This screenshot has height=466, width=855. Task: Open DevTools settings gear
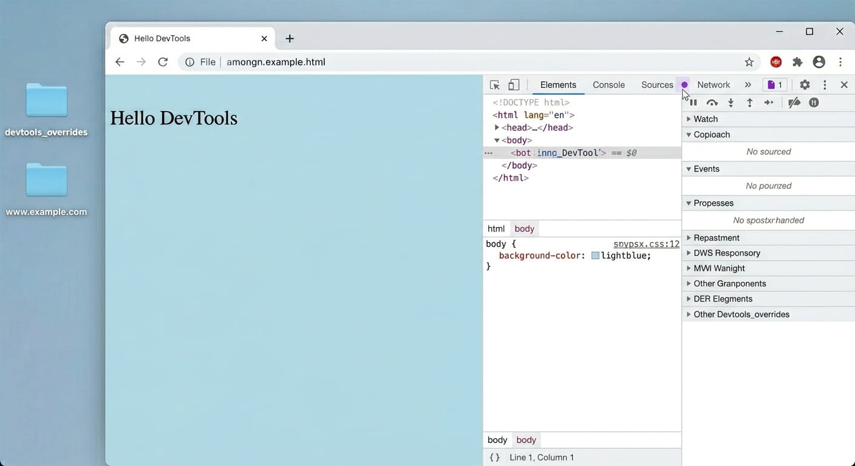coord(805,85)
